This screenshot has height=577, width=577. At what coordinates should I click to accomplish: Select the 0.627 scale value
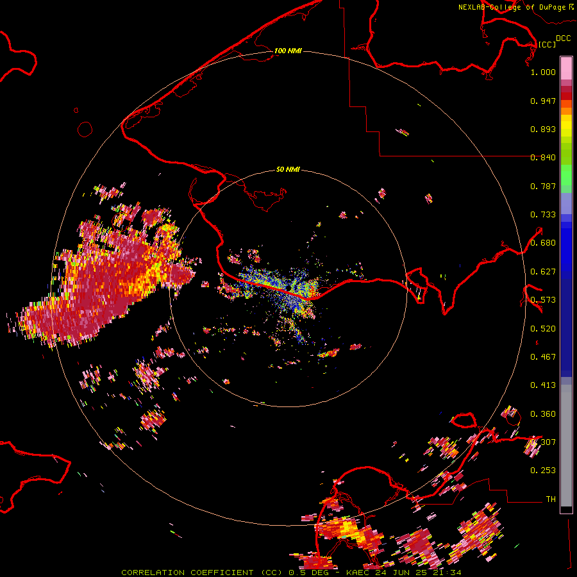(x=543, y=272)
